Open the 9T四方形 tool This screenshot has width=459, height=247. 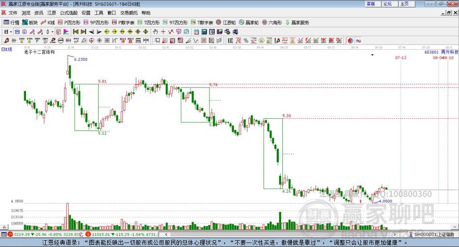click(x=175, y=22)
